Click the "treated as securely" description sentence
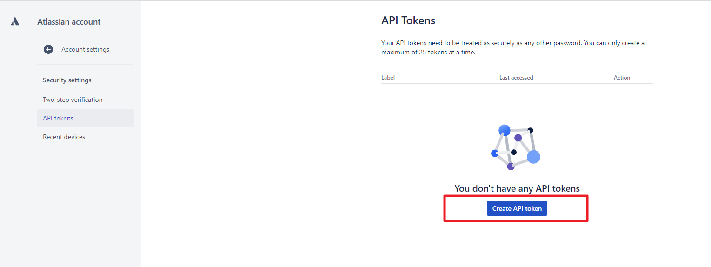 tap(512, 43)
